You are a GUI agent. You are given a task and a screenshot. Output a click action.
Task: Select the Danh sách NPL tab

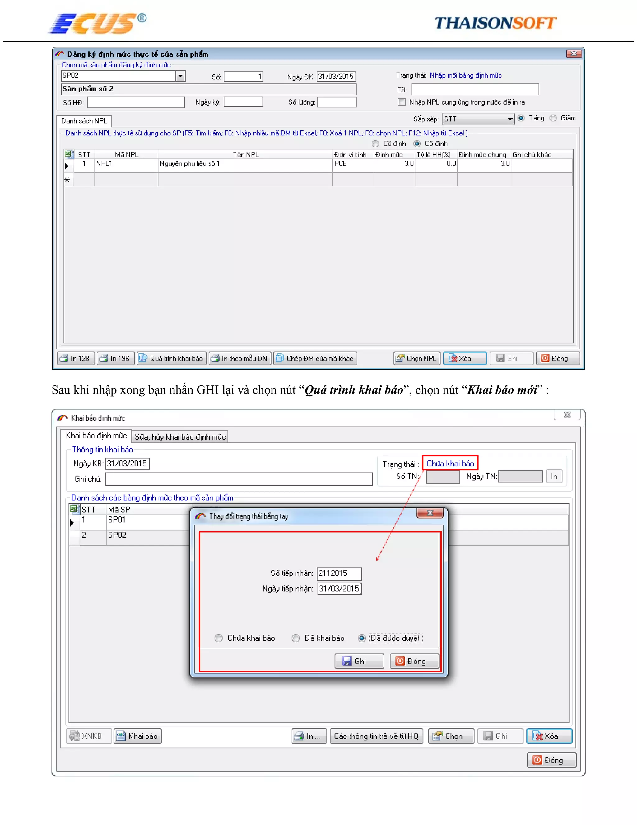(x=84, y=121)
